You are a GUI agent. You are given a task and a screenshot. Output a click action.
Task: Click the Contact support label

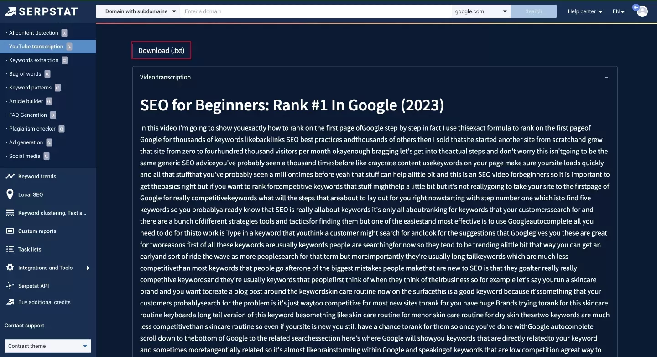pos(24,325)
